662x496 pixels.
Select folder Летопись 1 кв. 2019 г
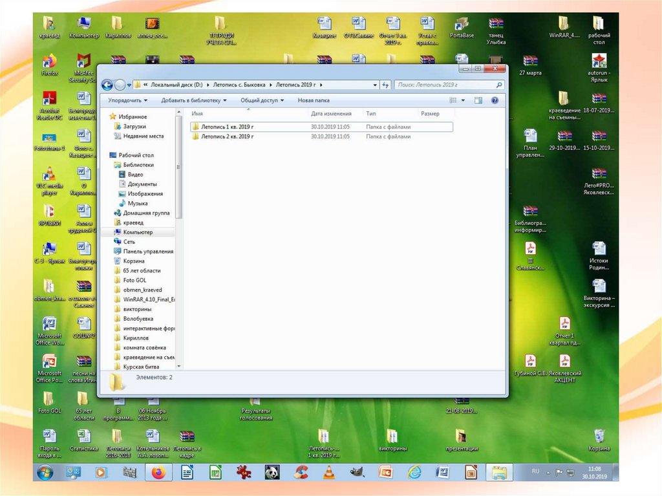(x=227, y=127)
